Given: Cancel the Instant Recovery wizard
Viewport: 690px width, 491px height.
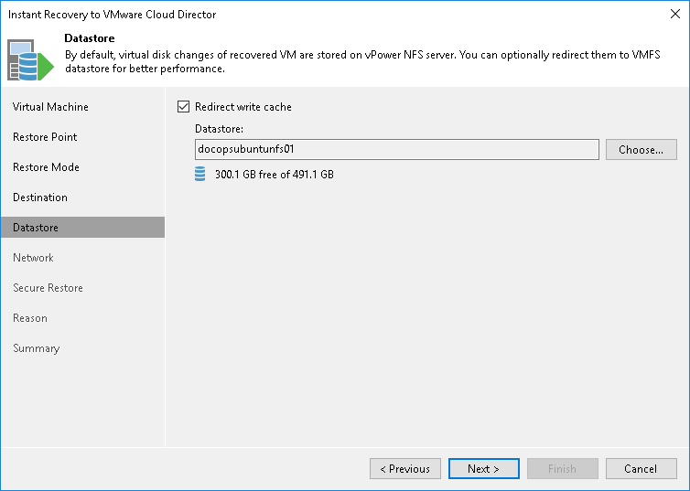Looking at the screenshot, I should (x=641, y=468).
